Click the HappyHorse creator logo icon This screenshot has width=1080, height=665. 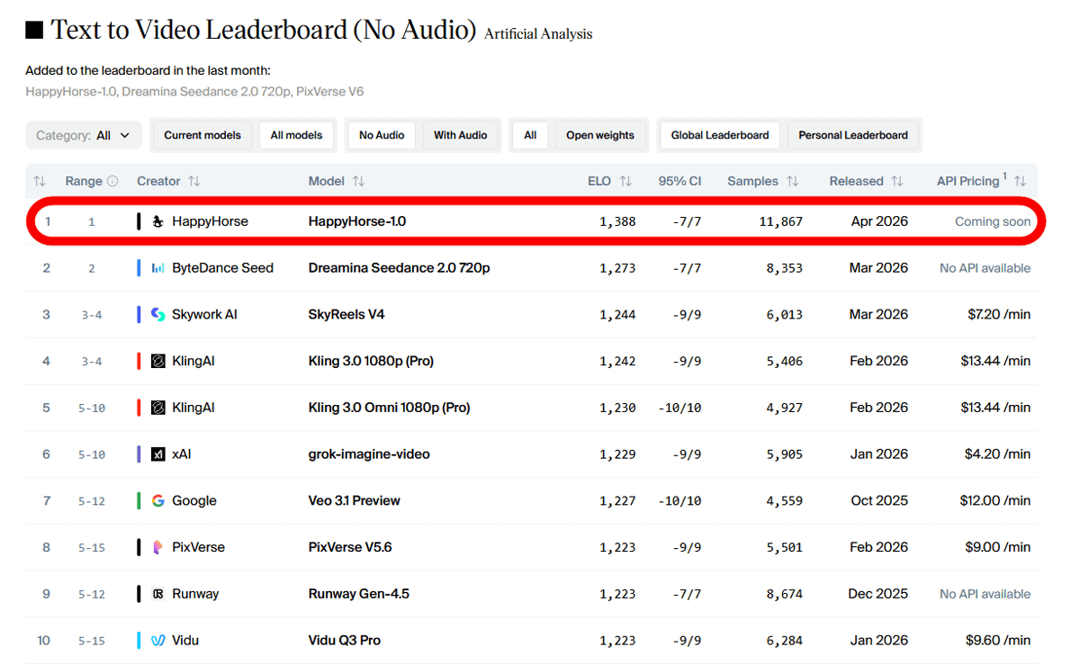(x=157, y=221)
